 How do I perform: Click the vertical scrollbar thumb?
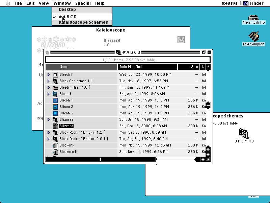(x=208, y=106)
